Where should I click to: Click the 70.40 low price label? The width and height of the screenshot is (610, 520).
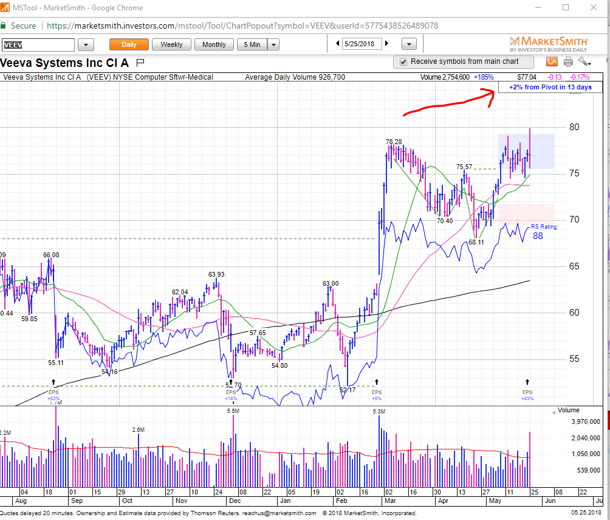(x=445, y=221)
